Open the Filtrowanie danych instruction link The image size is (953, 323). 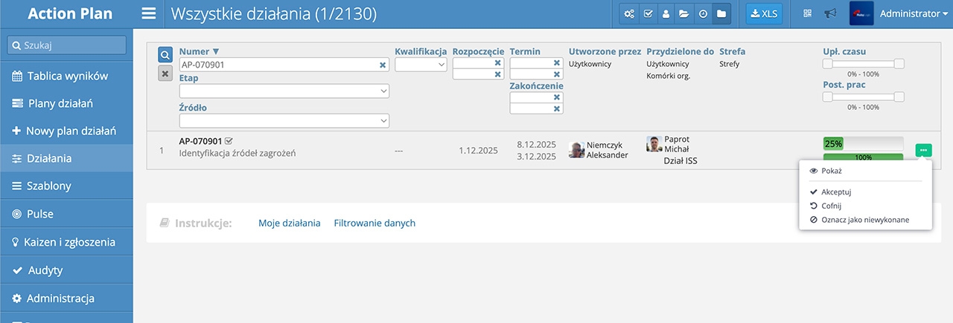point(374,223)
